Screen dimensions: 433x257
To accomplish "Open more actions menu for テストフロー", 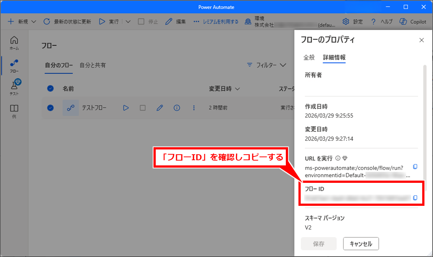I will pyautogui.click(x=194, y=108).
